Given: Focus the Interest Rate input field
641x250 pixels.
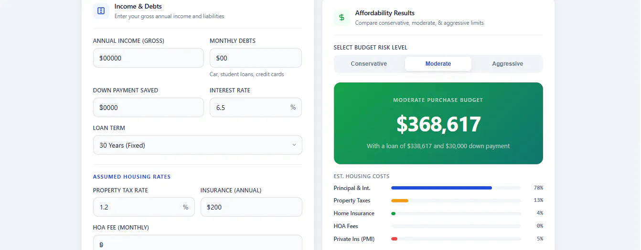Looking at the screenshot, I should 256,108.
